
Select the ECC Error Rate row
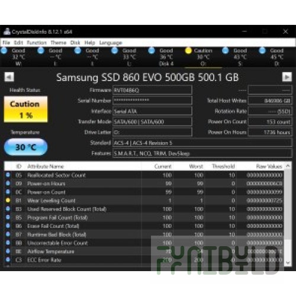(x=144, y=260)
